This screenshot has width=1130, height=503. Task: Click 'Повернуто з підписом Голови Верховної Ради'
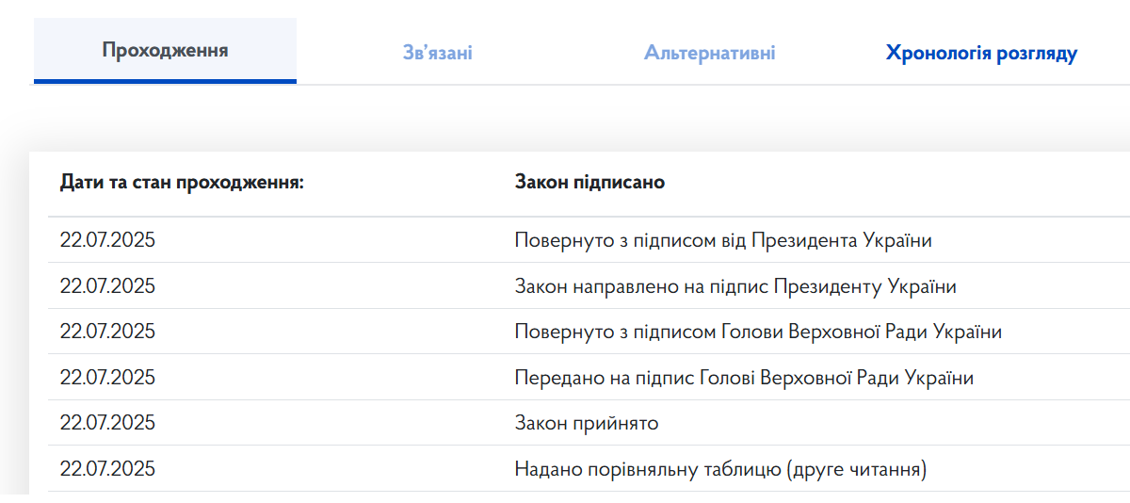pyautogui.click(x=758, y=332)
